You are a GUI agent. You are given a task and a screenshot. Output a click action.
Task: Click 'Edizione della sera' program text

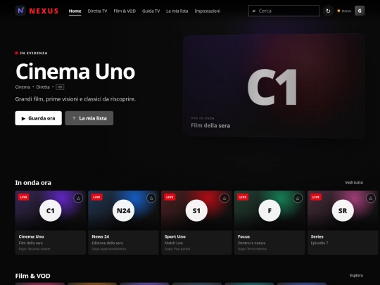click(107, 243)
